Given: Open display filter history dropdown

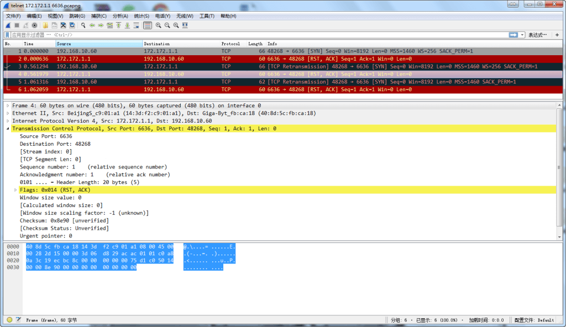Looking at the screenshot, I should [x=522, y=35].
